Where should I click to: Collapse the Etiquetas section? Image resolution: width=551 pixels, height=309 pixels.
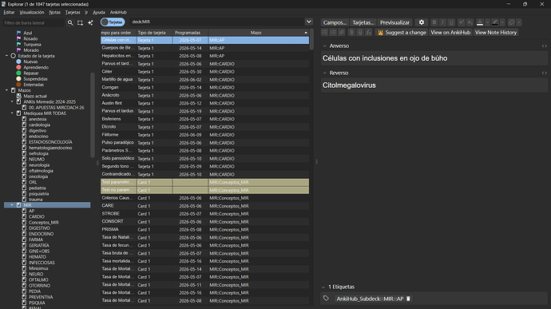click(323, 287)
